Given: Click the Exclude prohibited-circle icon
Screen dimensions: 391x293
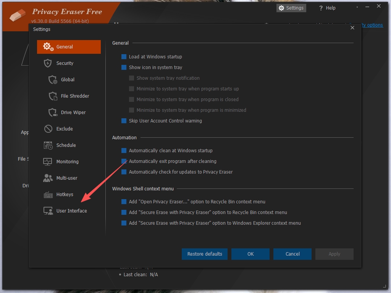Looking at the screenshot, I should click(x=48, y=129).
